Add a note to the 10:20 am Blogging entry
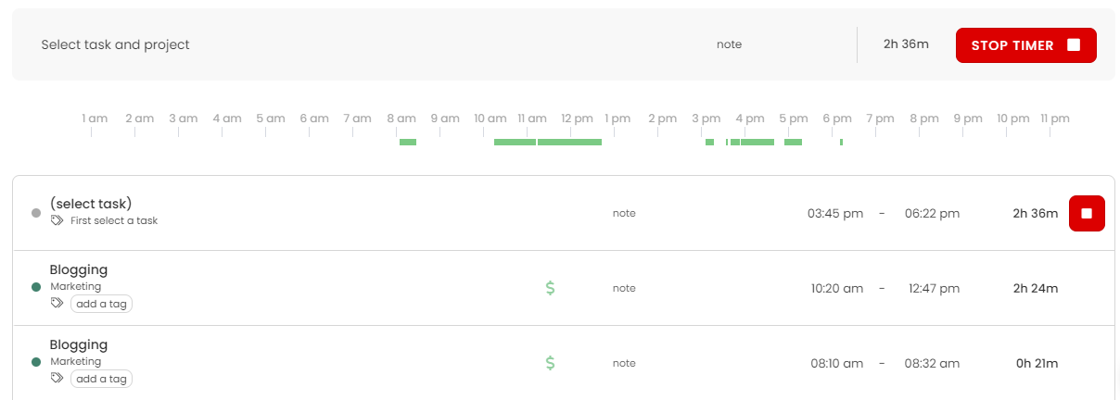This screenshot has width=1120, height=400. (624, 288)
